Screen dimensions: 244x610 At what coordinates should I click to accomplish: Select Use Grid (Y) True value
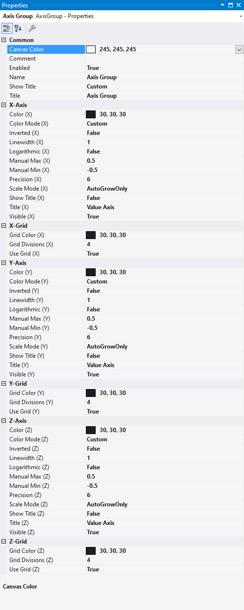pos(93,412)
